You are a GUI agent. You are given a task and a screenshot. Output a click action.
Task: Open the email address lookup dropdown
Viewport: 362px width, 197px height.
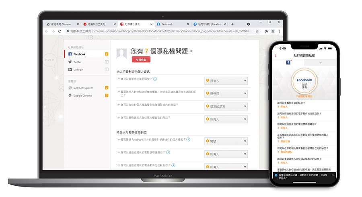(x=226, y=166)
